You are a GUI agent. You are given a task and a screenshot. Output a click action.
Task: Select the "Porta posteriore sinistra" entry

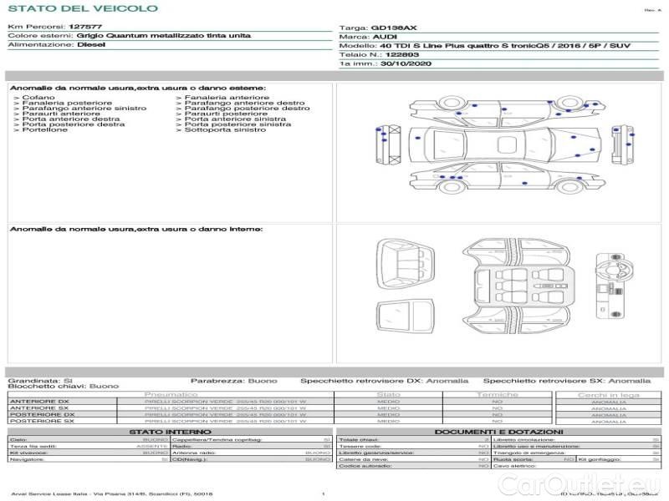pyautogui.click(x=237, y=124)
